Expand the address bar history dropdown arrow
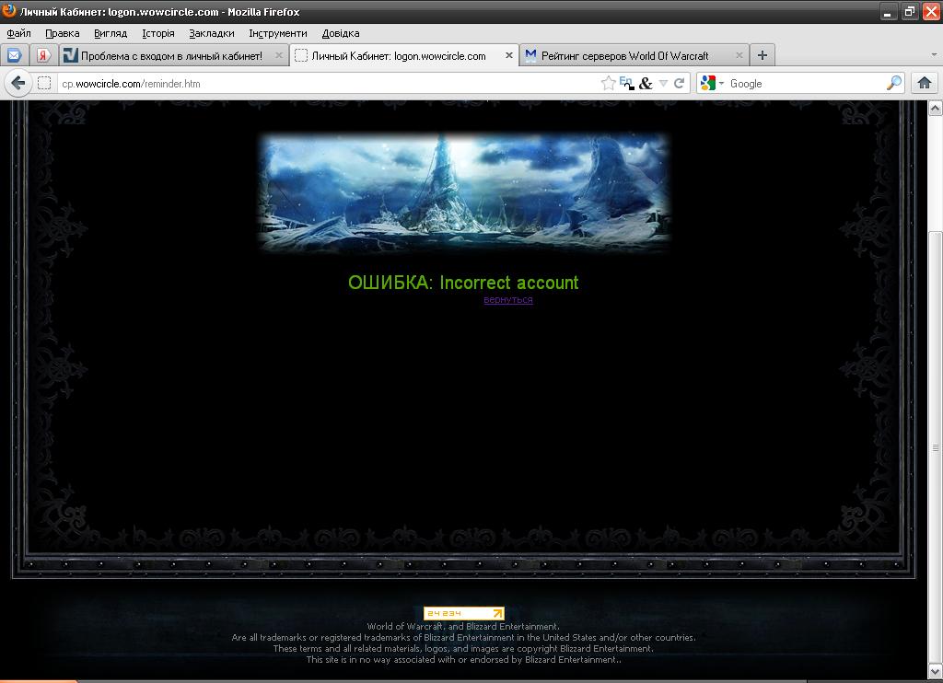 663,83
